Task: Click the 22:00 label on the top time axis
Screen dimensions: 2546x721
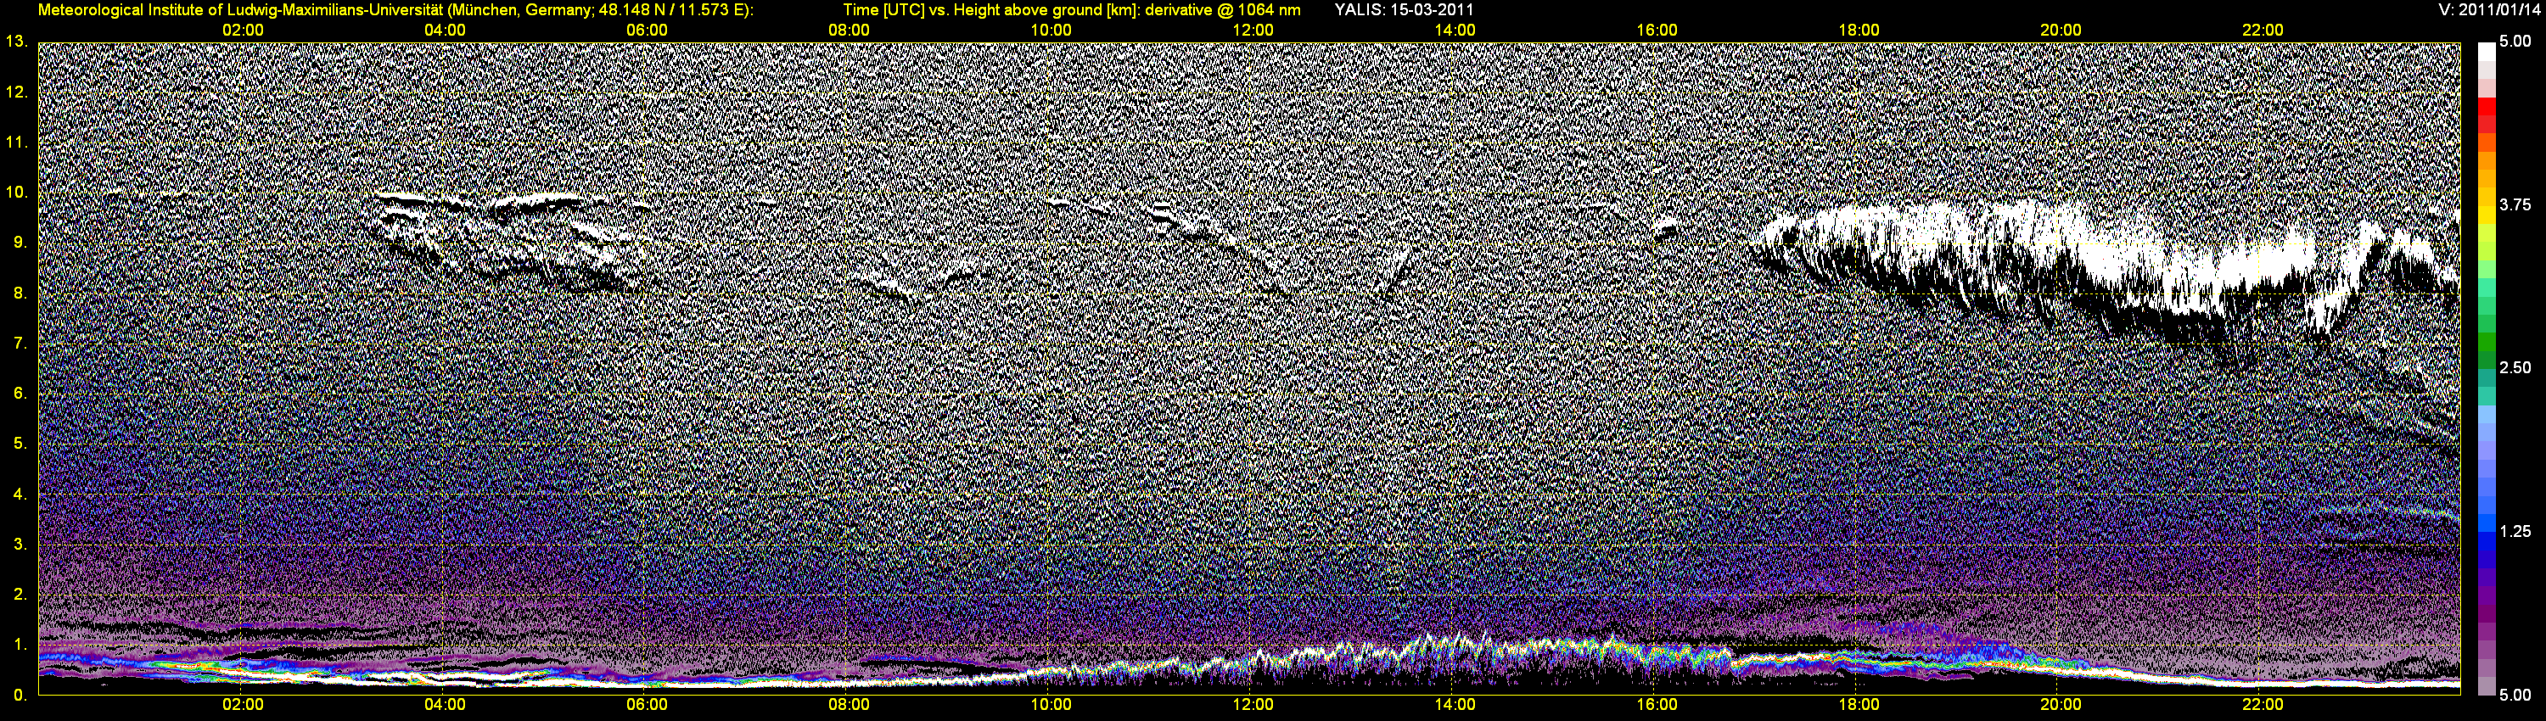Action: [x=2263, y=31]
